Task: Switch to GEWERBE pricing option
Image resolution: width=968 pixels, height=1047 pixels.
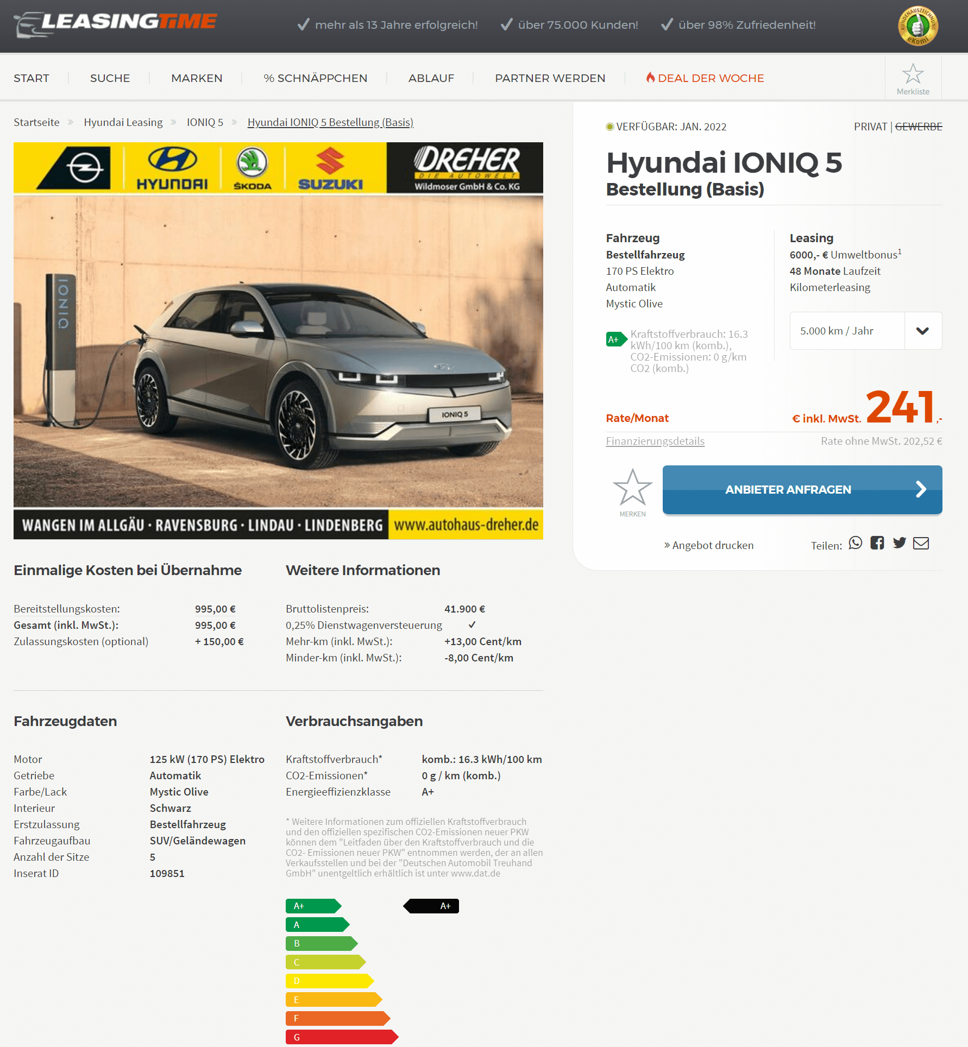Action: 918,127
